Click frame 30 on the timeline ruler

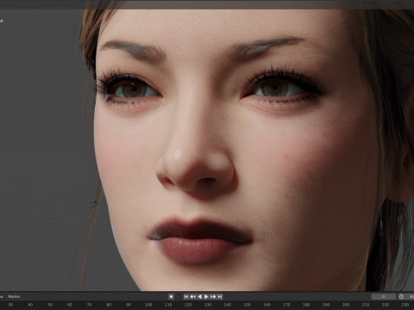[x=10, y=305]
